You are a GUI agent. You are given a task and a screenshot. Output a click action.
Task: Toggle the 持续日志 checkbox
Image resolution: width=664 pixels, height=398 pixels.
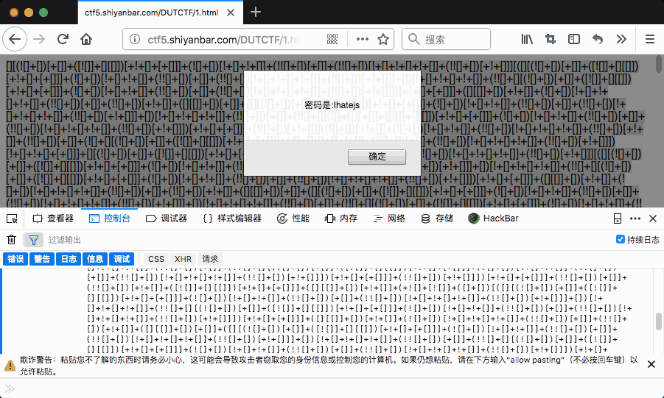coord(620,239)
